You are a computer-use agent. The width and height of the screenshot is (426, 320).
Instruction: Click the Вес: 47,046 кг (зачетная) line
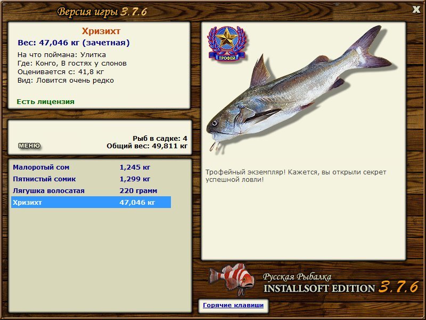click(73, 43)
